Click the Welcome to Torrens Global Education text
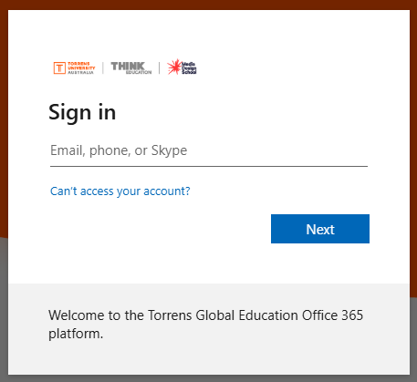 (205, 325)
